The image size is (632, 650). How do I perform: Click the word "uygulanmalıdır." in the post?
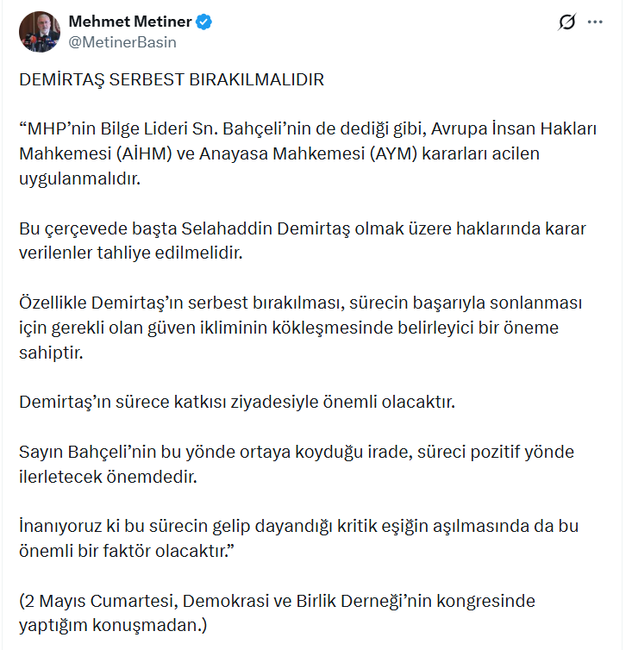[80, 178]
